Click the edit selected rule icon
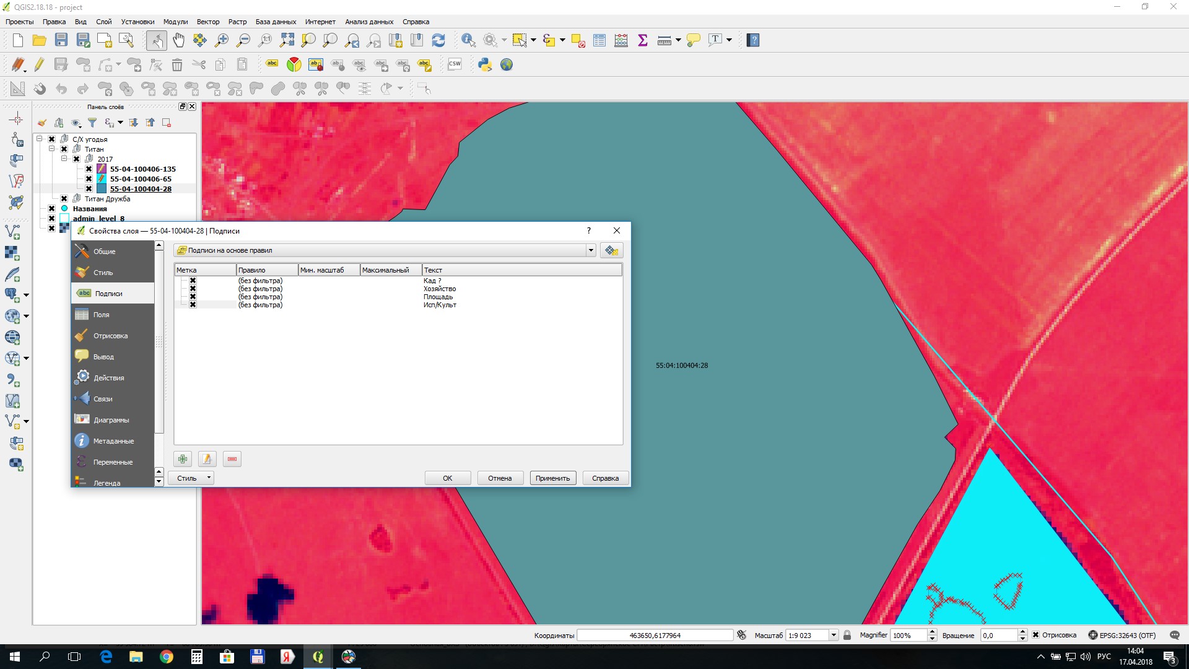The width and height of the screenshot is (1189, 669). tap(207, 458)
